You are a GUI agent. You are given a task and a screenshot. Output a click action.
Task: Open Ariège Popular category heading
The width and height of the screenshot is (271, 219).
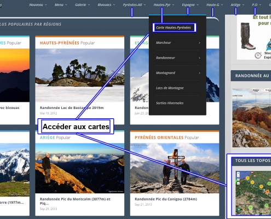pyautogui.click(x=55, y=137)
